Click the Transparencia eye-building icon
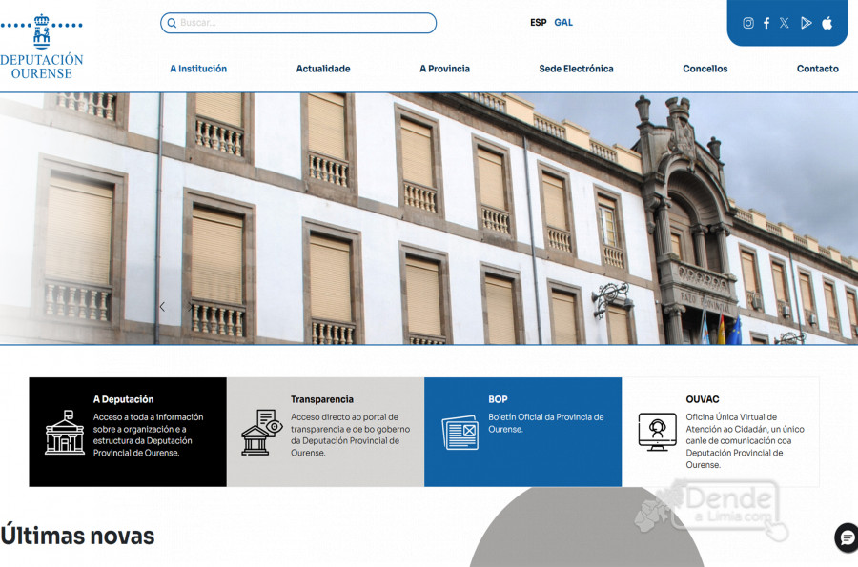Viewport: 858px width, 567px height. [x=262, y=432]
